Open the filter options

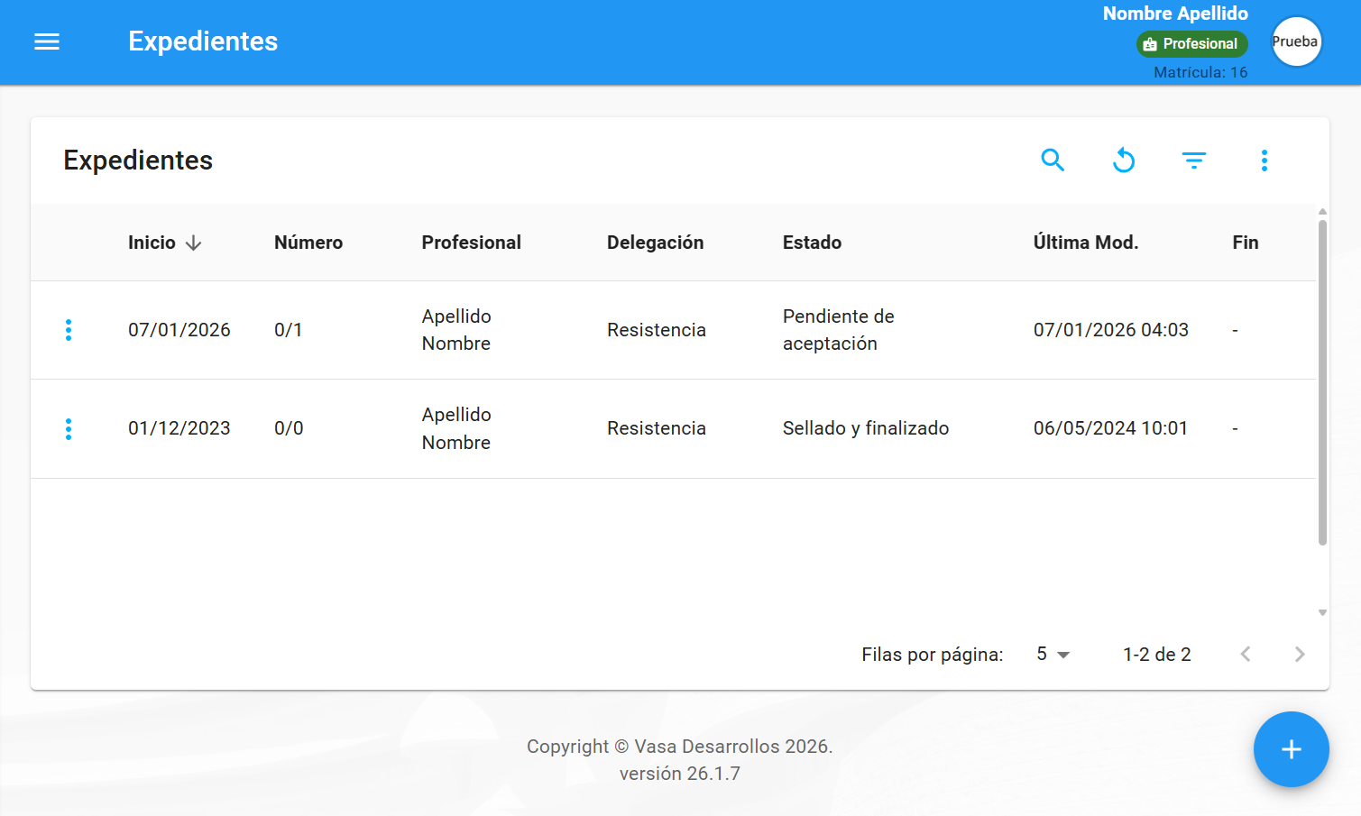(1193, 160)
